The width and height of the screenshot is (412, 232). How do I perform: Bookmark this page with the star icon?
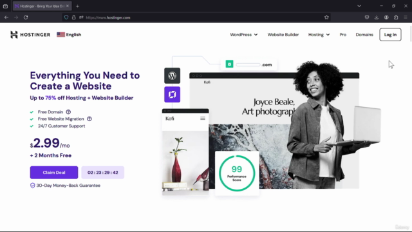pos(326,17)
